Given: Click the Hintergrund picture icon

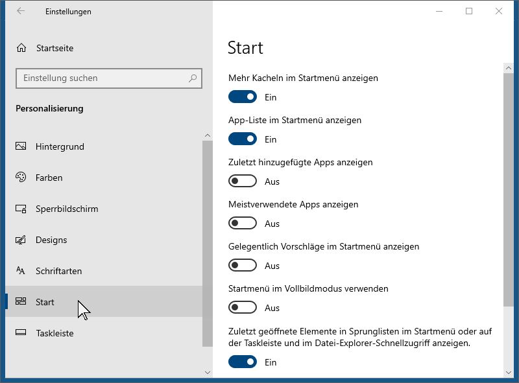Looking at the screenshot, I should tap(21, 146).
